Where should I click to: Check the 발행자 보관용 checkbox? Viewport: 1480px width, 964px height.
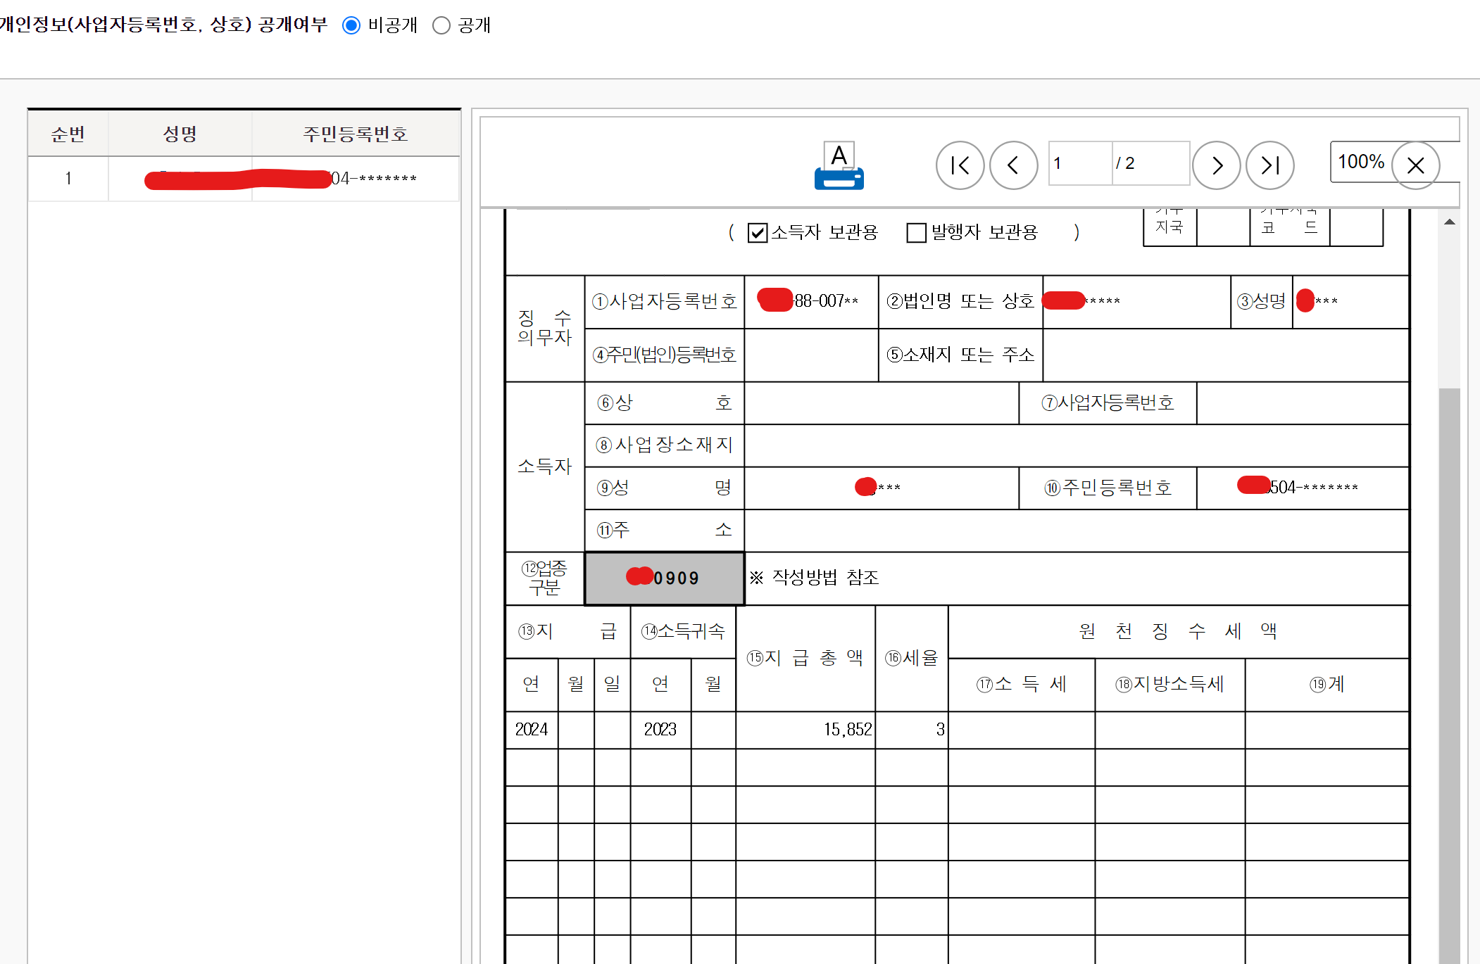916,232
